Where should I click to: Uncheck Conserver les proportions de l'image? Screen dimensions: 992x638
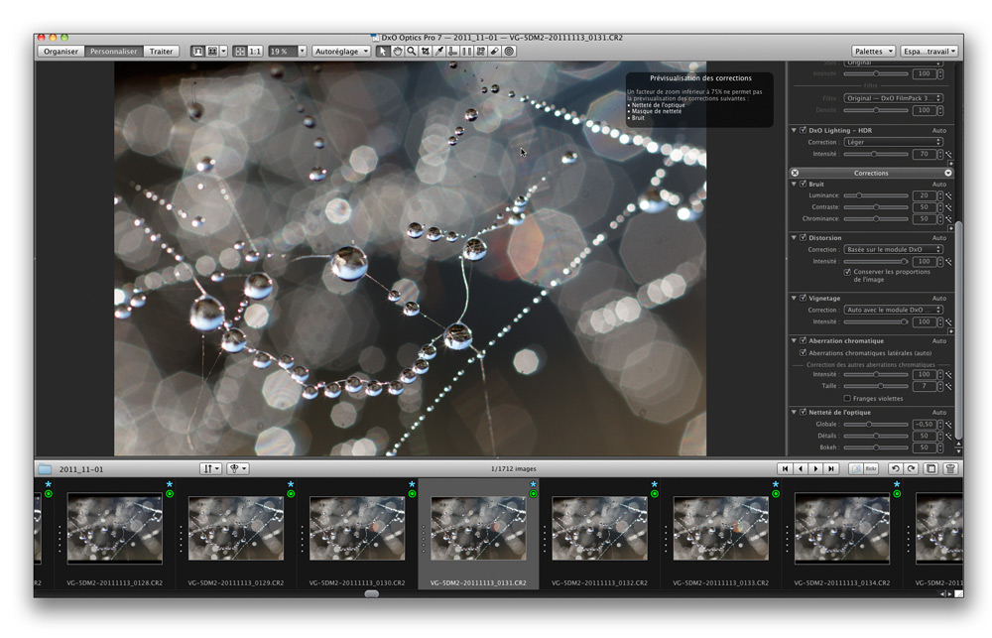pyautogui.click(x=847, y=272)
